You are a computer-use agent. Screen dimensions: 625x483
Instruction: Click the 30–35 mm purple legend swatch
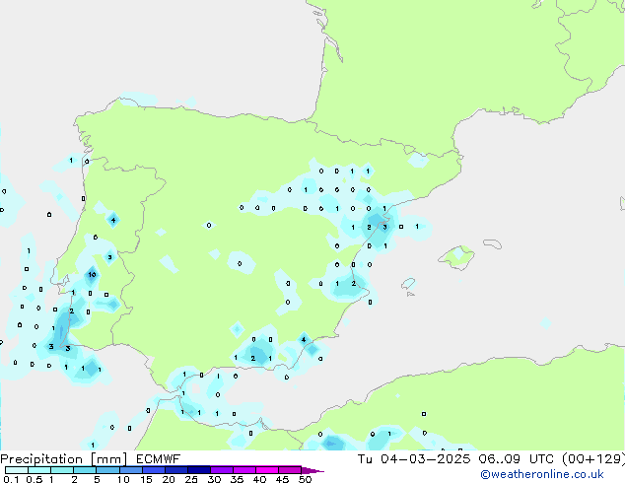tap(221, 470)
